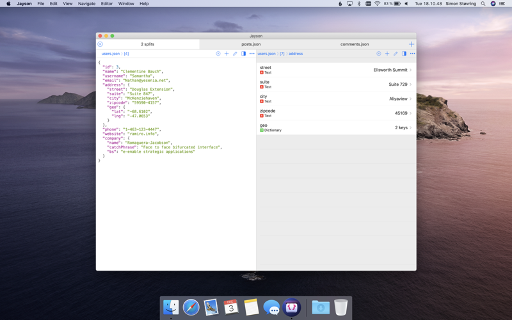The width and height of the screenshot is (512, 320).
Task: Open the zipcode row with value 45169
Action: [336, 113]
